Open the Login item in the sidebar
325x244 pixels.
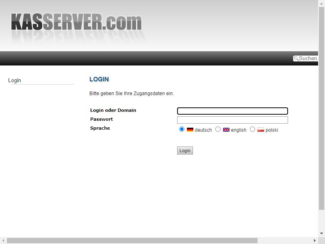tap(15, 80)
